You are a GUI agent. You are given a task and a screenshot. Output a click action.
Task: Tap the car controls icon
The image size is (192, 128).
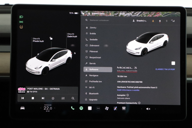tap(22, 108)
